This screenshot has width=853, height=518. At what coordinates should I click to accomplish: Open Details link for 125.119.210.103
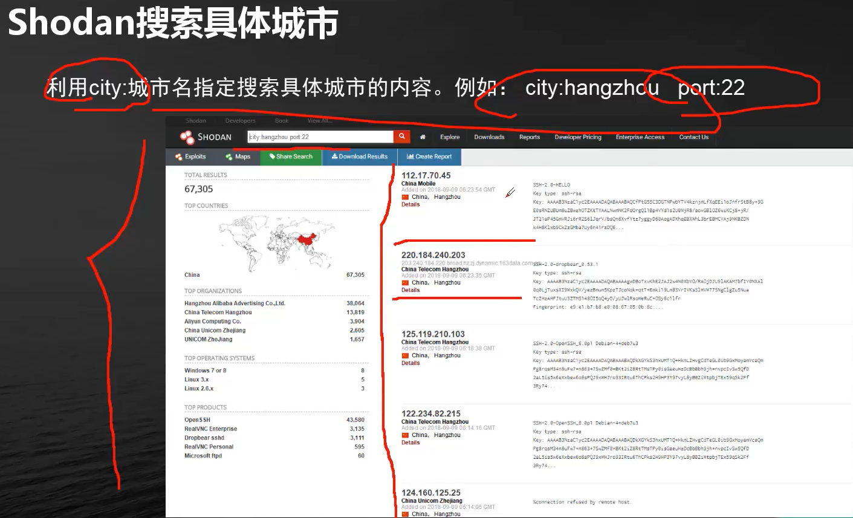(410, 363)
